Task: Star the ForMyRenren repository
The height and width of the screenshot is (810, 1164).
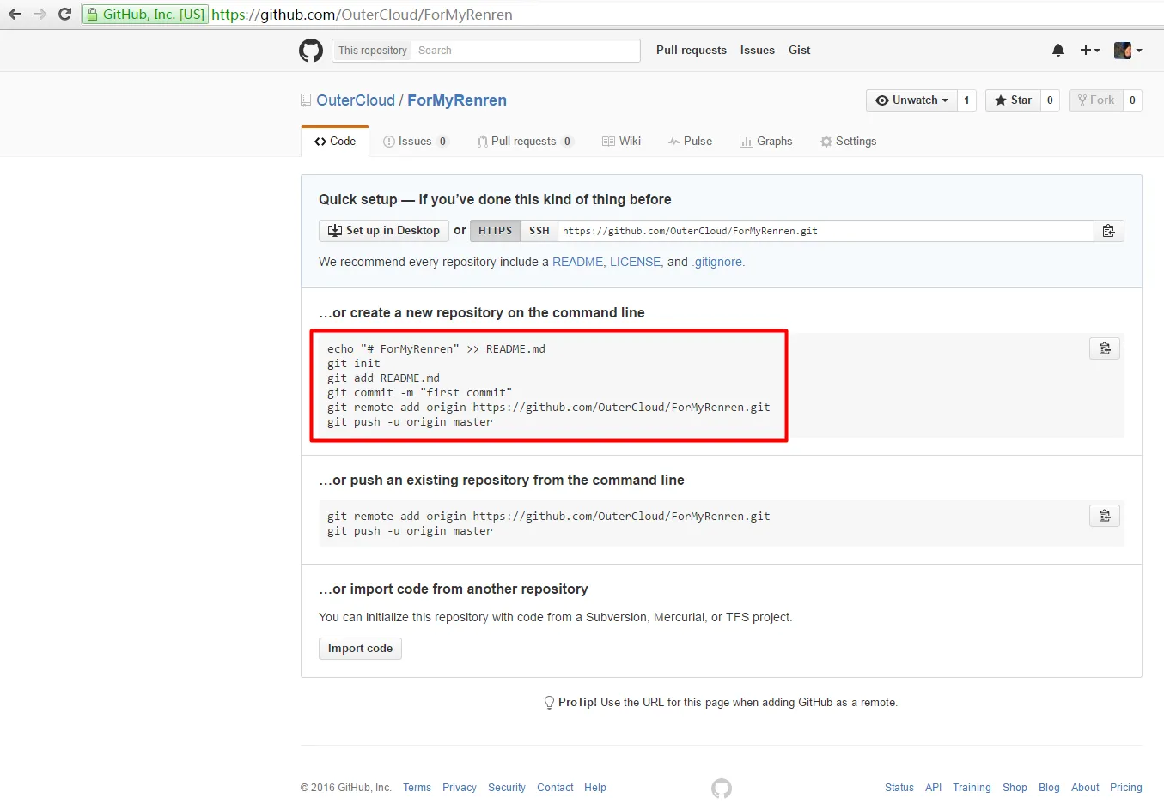Action: [x=1013, y=100]
